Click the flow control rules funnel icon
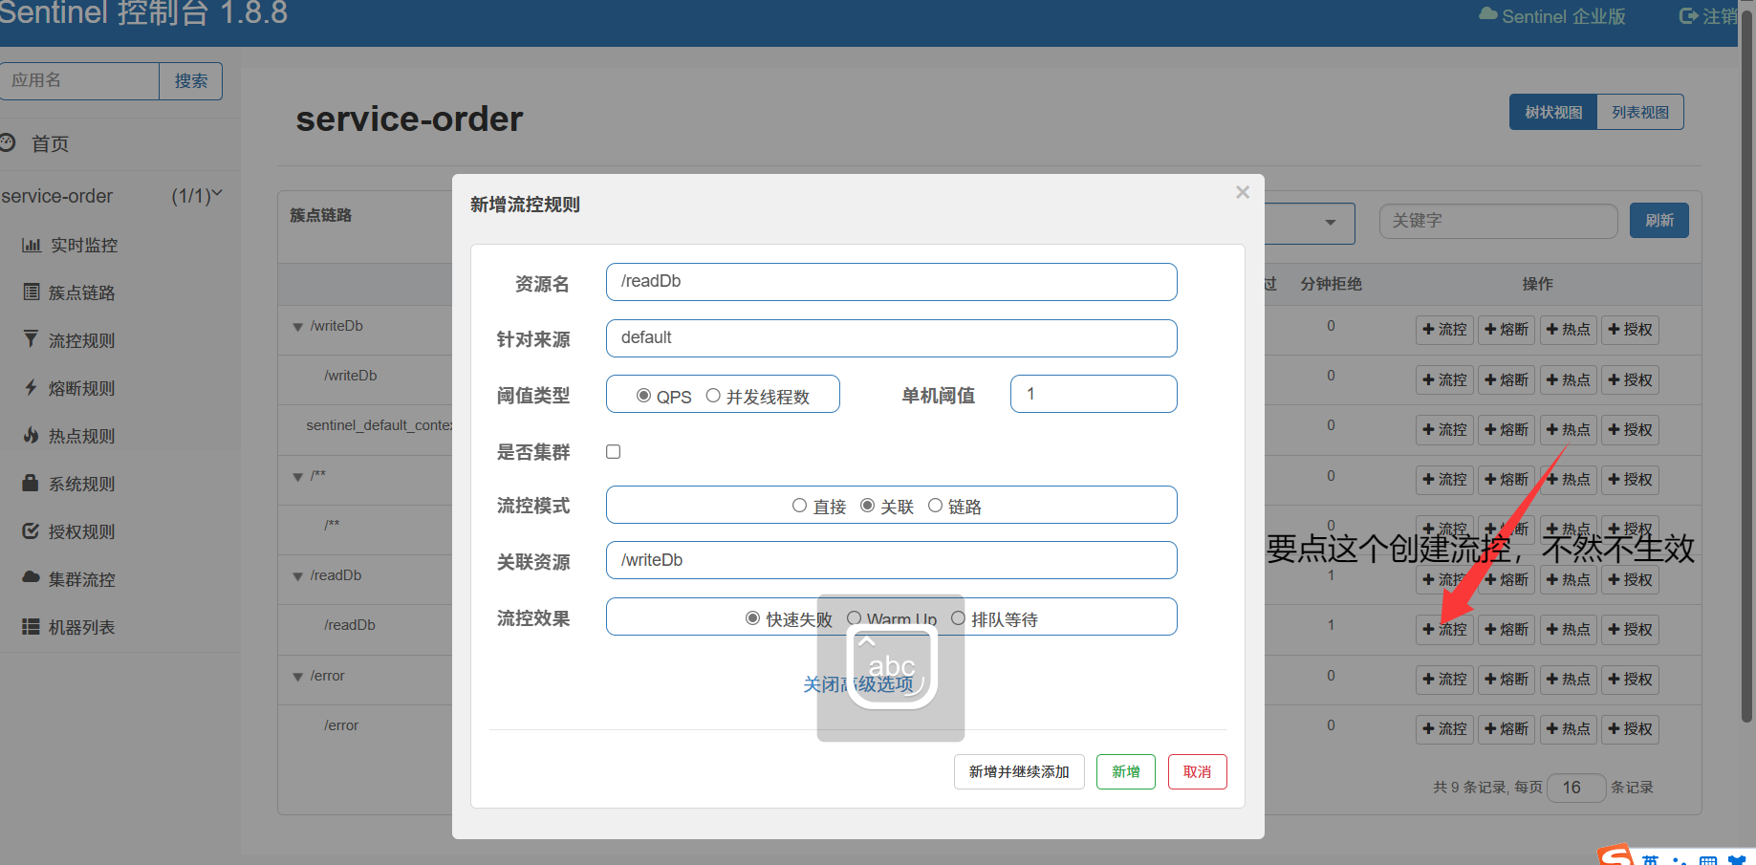Screen dimensions: 1756x865 point(31,340)
